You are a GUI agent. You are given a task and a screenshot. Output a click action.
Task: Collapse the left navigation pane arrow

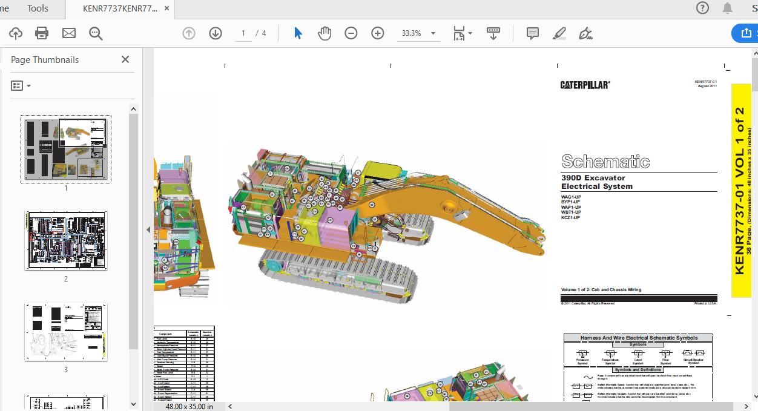click(x=148, y=230)
